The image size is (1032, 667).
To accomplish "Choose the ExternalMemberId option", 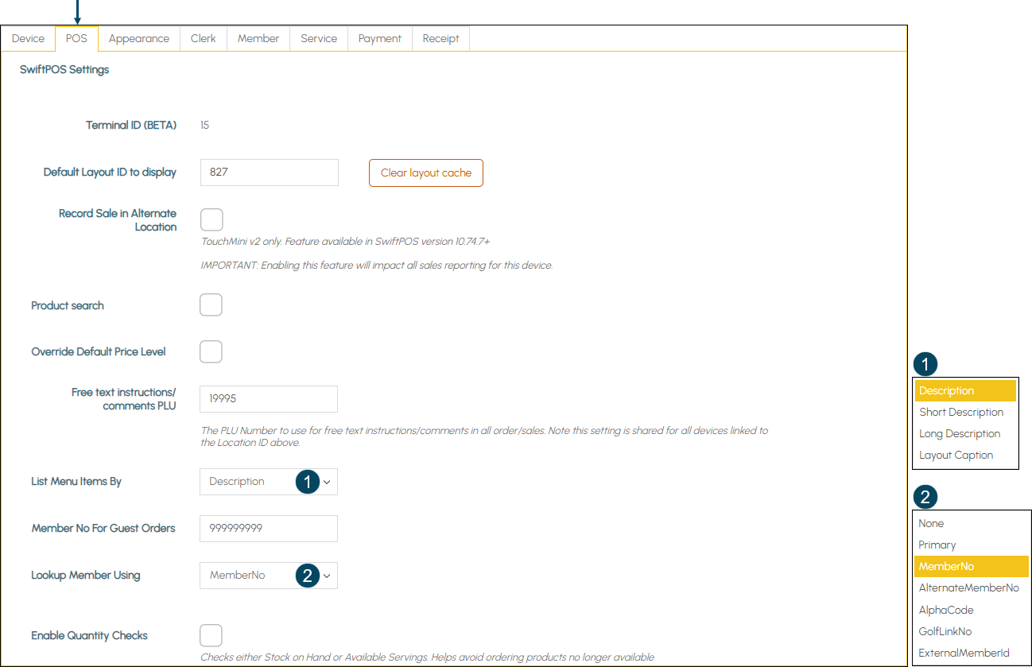I will (x=972, y=653).
